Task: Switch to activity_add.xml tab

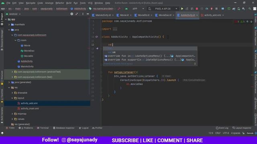Action: tap(212, 15)
